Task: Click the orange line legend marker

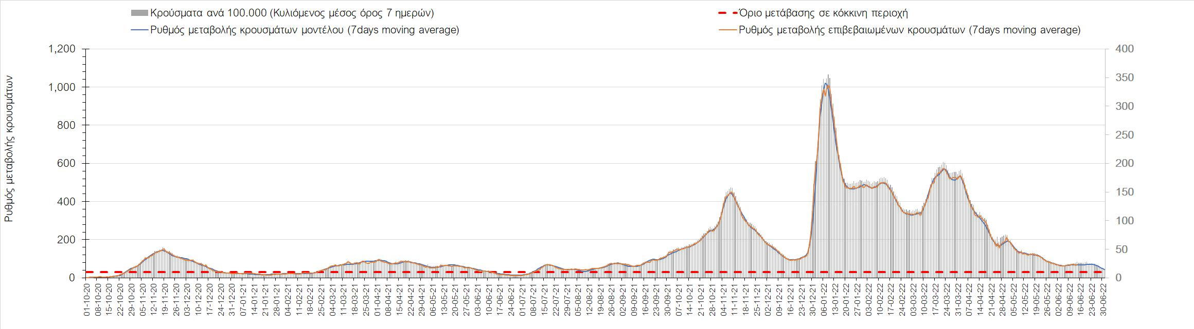Action: click(x=727, y=30)
